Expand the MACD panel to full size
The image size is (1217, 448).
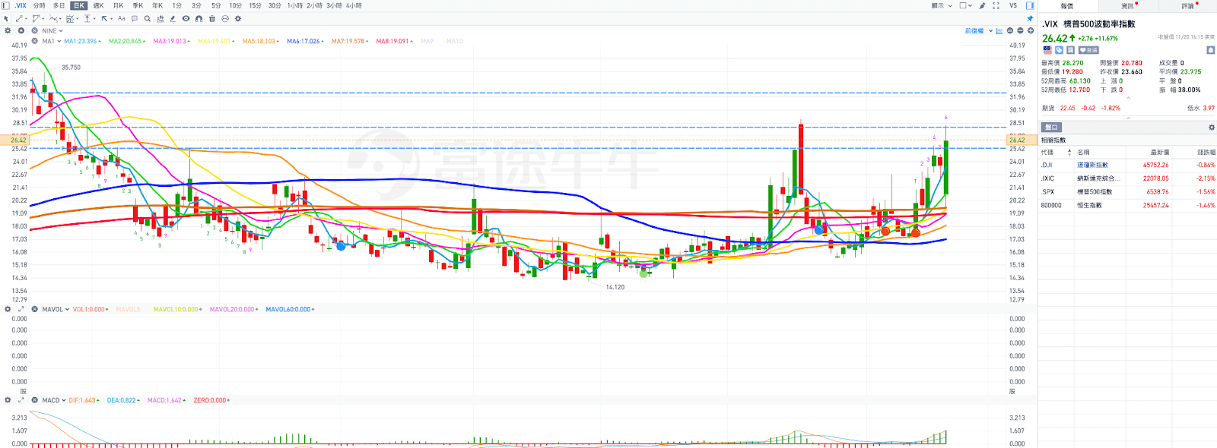click(21, 400)
